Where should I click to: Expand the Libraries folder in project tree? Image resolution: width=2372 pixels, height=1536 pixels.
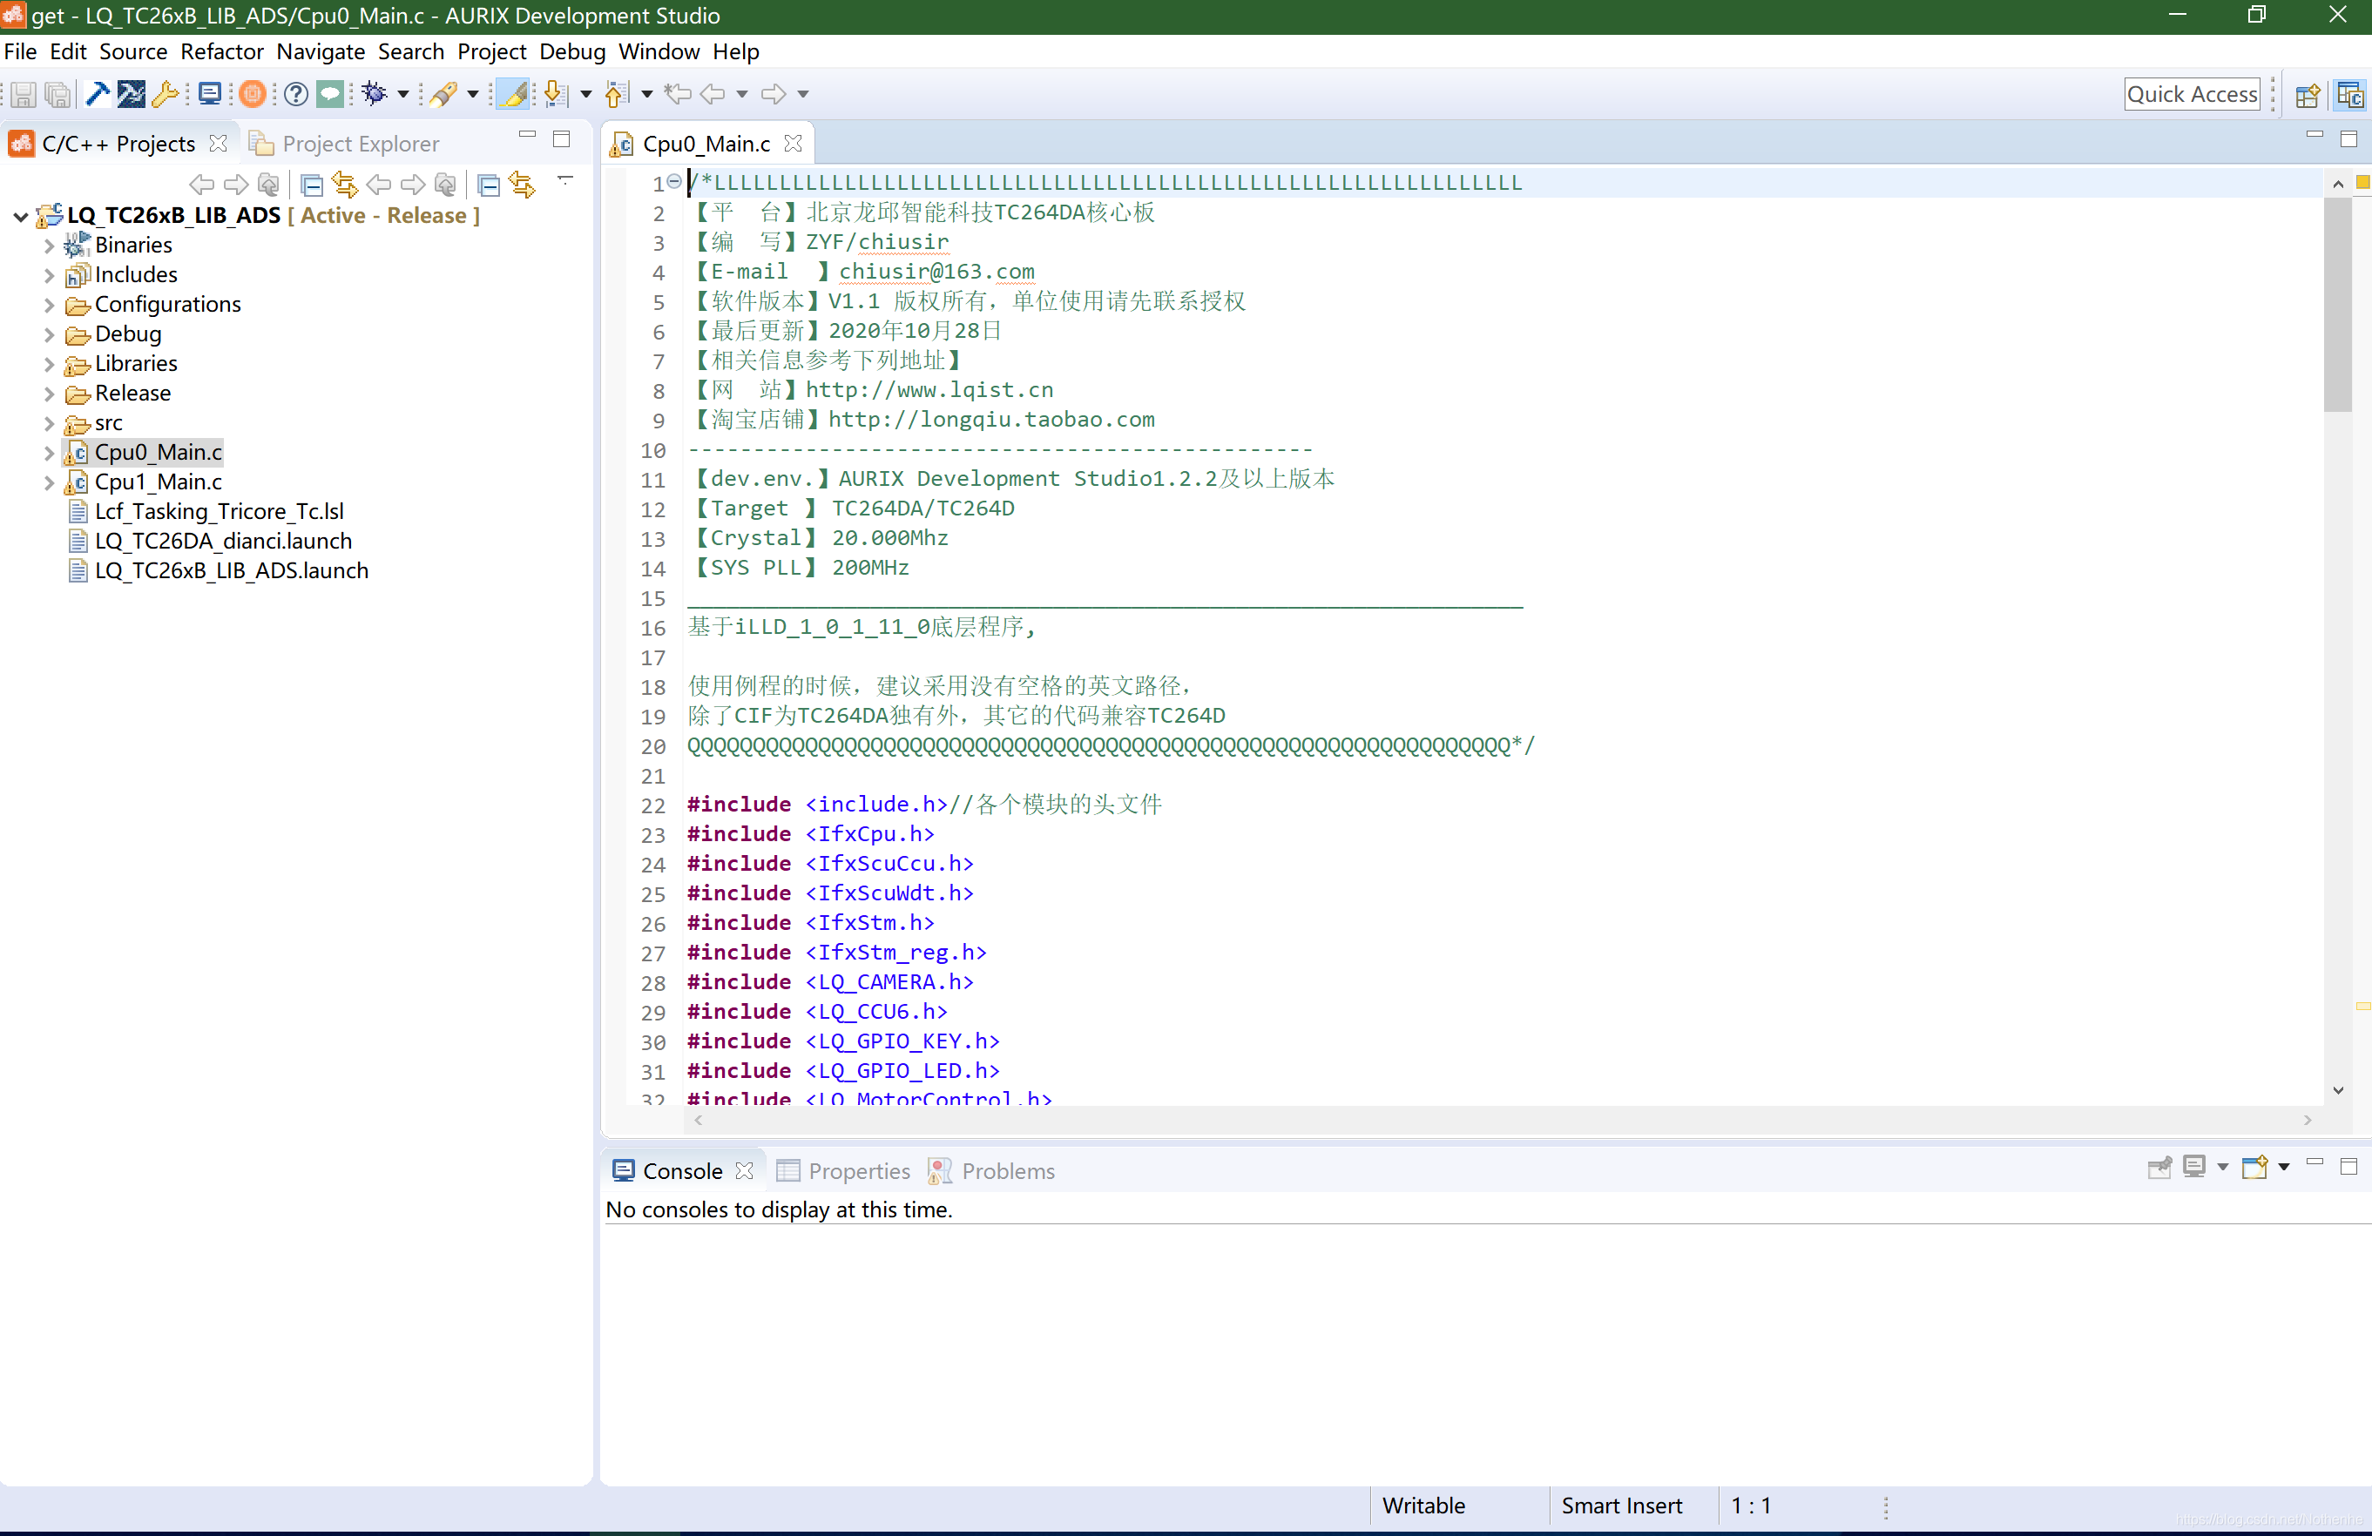pos(49,364)
